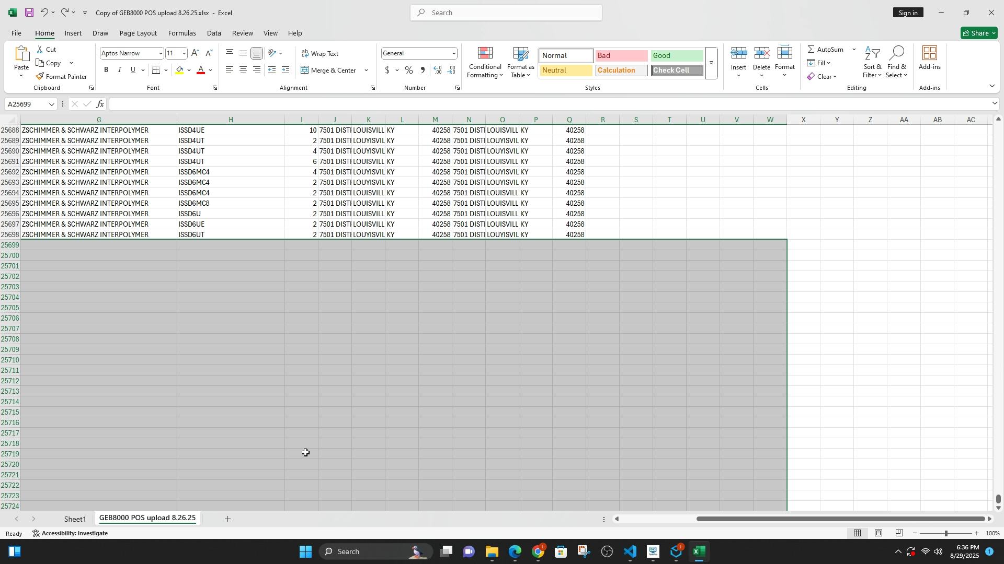1004x564 pixels.
Task: Click the Format Painter icon
Action: click(40, 77)
